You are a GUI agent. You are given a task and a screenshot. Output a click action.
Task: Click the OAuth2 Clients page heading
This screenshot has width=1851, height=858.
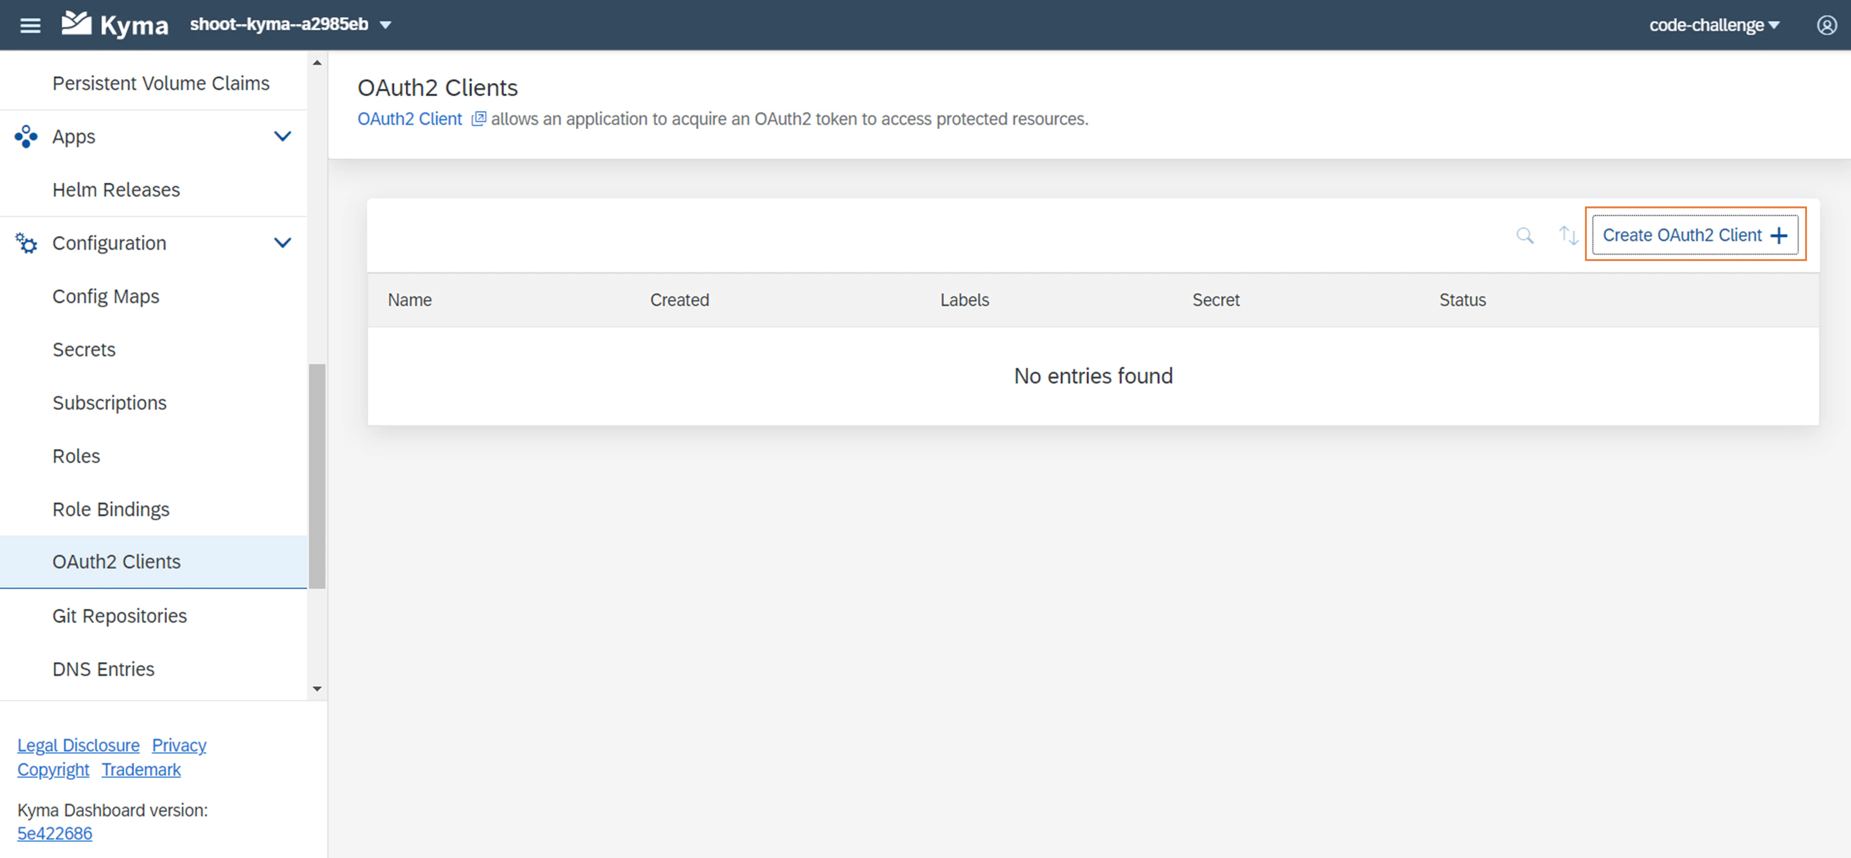point(438,87)
